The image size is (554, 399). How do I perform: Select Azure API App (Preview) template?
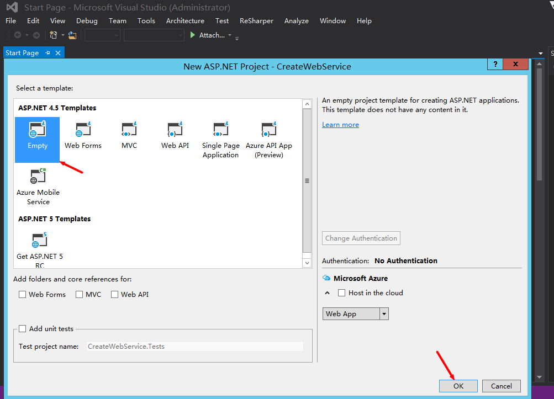point(269,140)
